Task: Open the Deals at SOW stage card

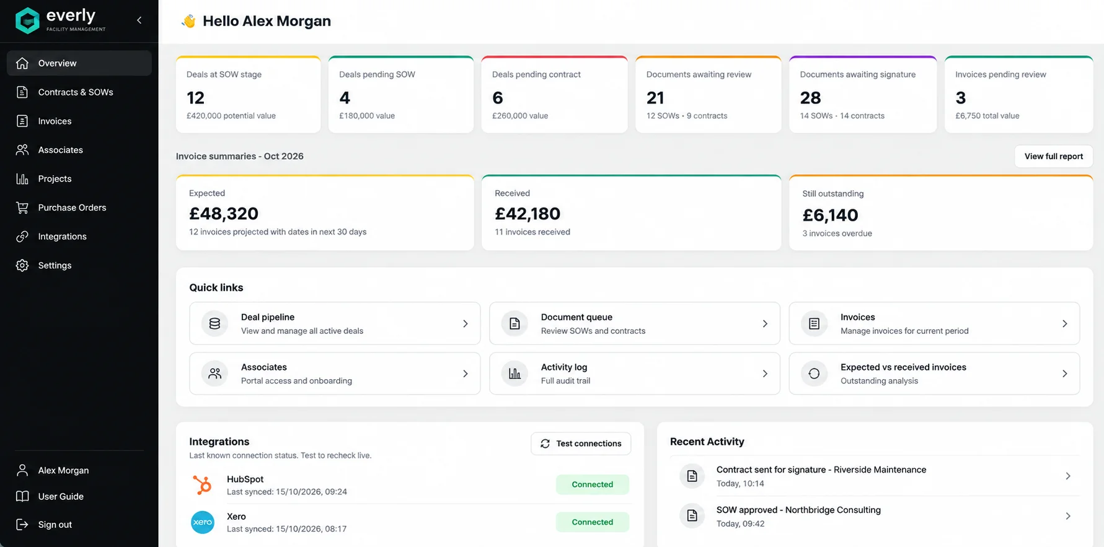Action: coord(249,94)
